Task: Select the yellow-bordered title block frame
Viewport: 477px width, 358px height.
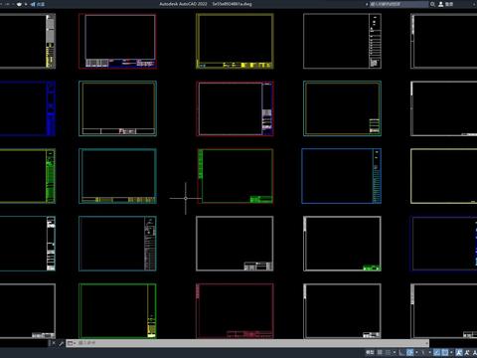Action: [x=235, y=41]
